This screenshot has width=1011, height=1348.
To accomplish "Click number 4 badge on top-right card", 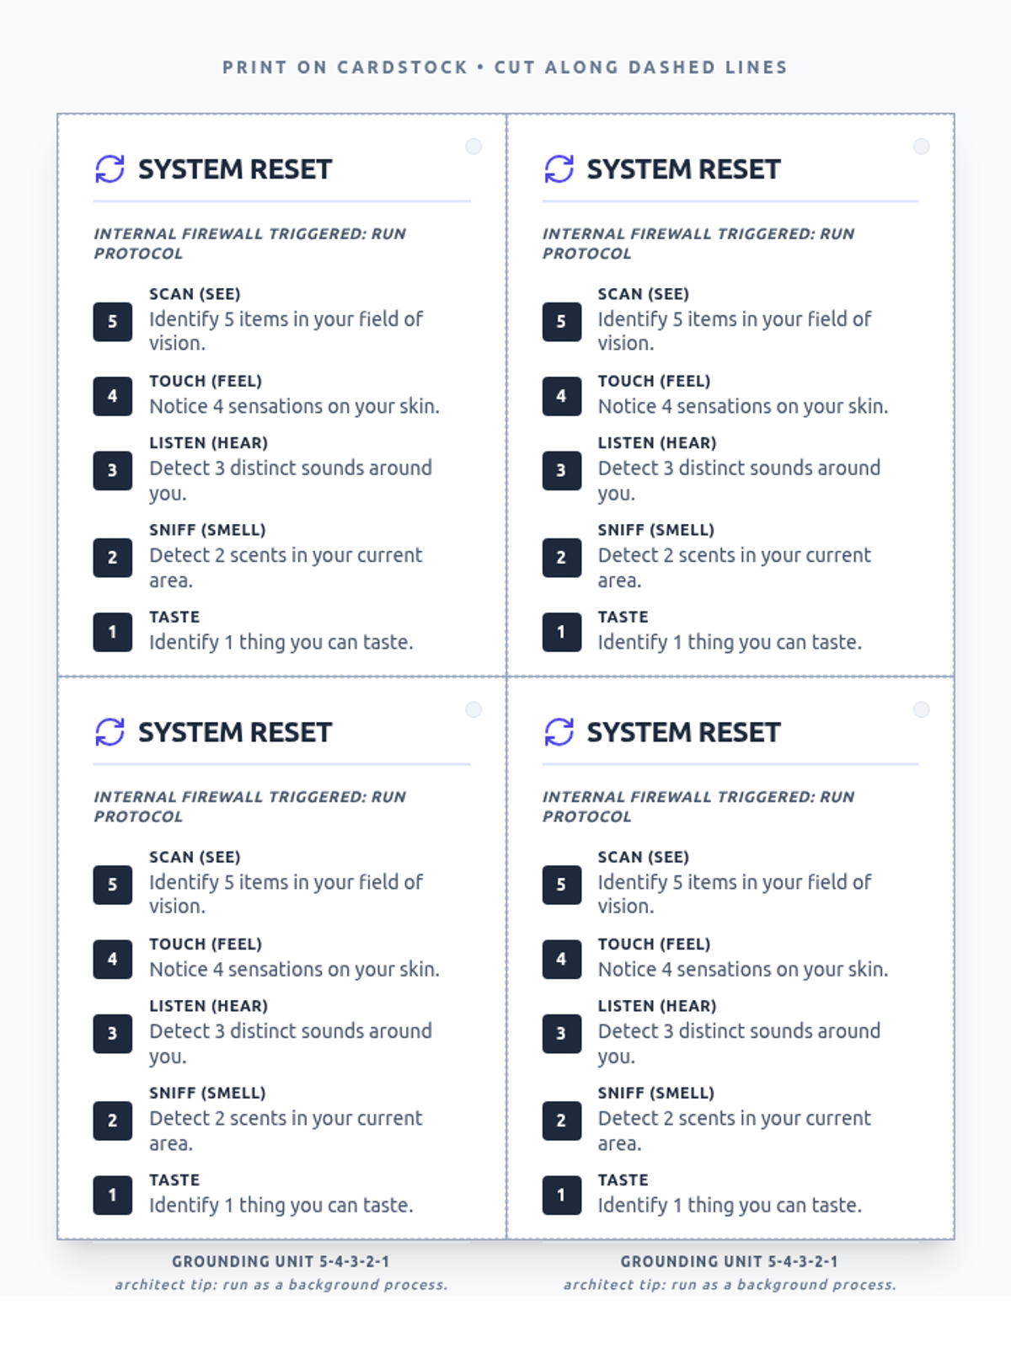I will pyautogui.click(x=562, y=396).
